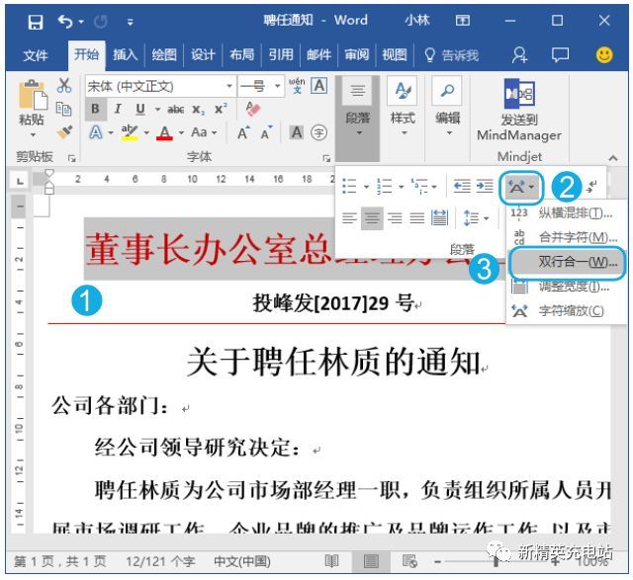This screenshot has width=633, height=580.
Task: Justify paragraph text
Action: tap(417, 218)
